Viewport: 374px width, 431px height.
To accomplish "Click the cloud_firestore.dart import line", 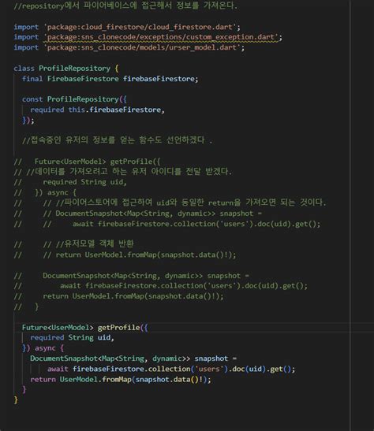I will (x=127, y=27).
